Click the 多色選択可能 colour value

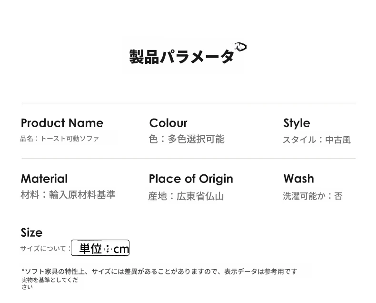coord(196,139)
